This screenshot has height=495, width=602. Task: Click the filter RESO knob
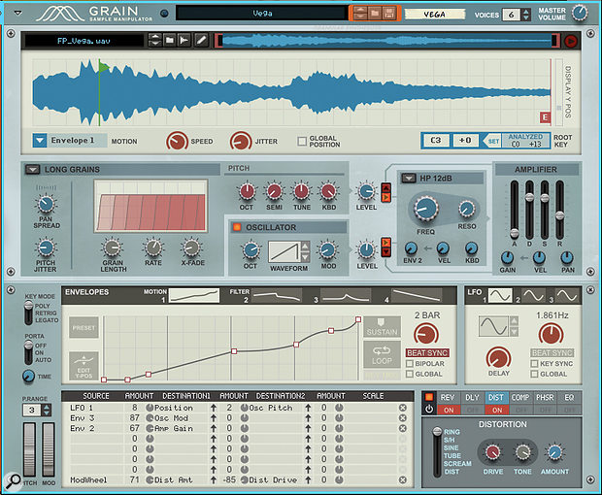click(467, 209)
